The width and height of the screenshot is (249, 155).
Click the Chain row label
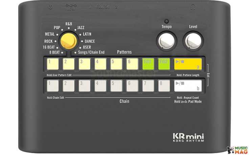point(124,101)
